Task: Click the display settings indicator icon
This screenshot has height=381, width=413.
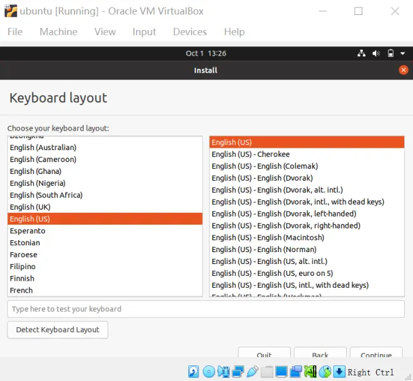Action: click(282, 372)
